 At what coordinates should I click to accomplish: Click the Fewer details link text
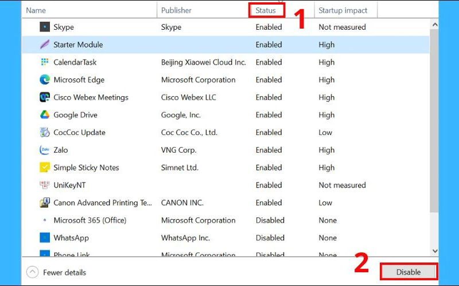pyautogui.click(x=64, y=272)
